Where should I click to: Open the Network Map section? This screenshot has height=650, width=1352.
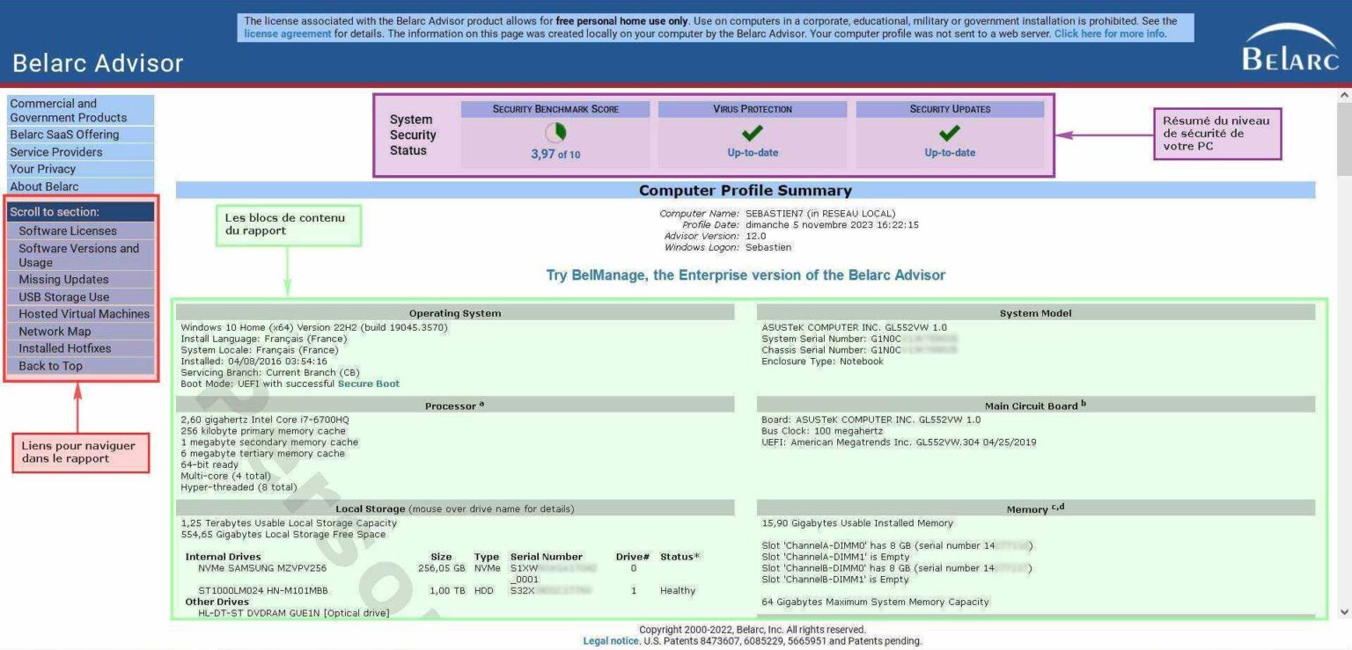[x=55, y=331]
